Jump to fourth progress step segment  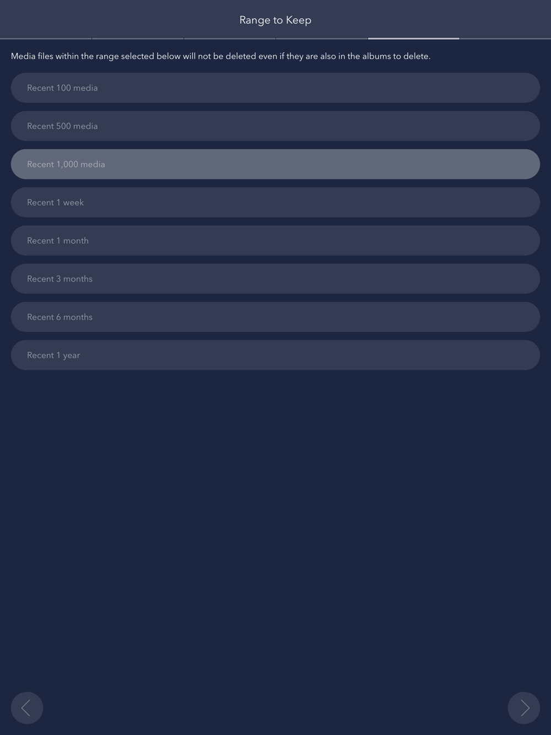coord(322,39)
